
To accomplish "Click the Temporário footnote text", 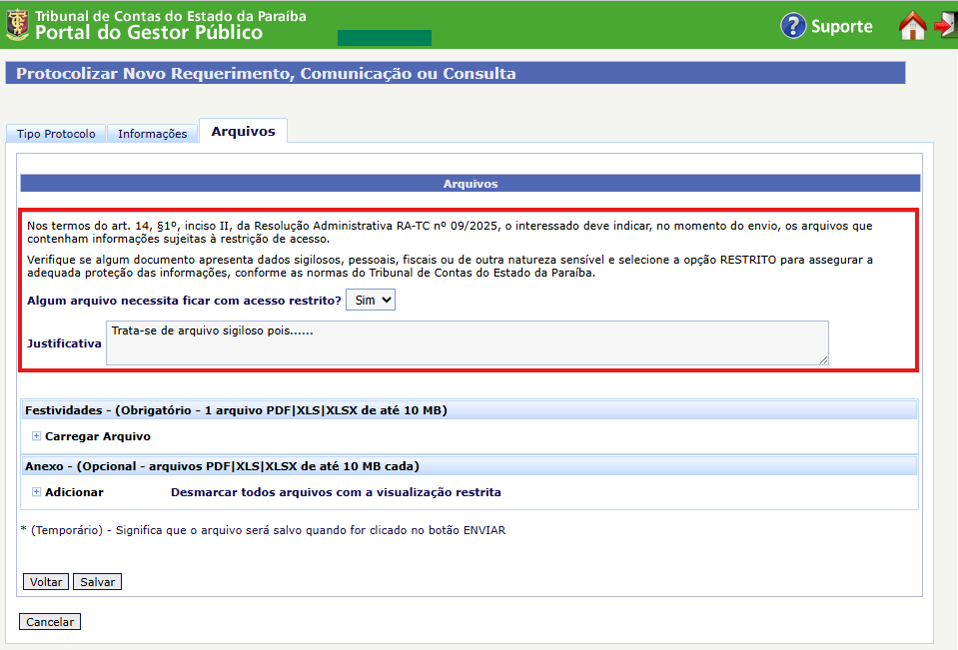I will pyautogui.click(x=264, y=530).
